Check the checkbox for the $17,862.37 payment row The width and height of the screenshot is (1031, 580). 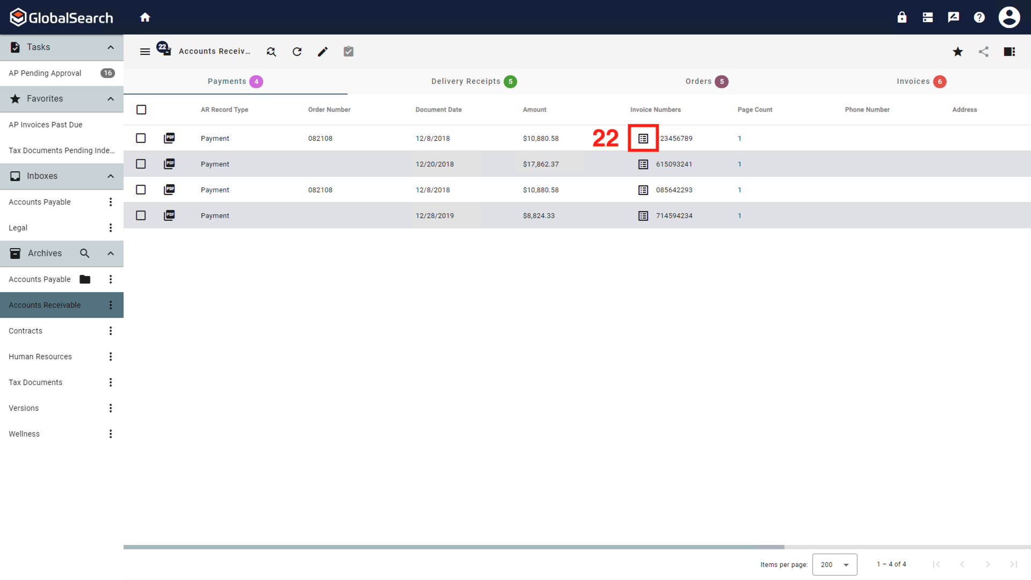[x=141, y=164]
